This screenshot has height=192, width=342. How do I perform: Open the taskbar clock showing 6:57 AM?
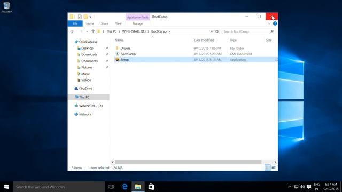coord(331,187)
